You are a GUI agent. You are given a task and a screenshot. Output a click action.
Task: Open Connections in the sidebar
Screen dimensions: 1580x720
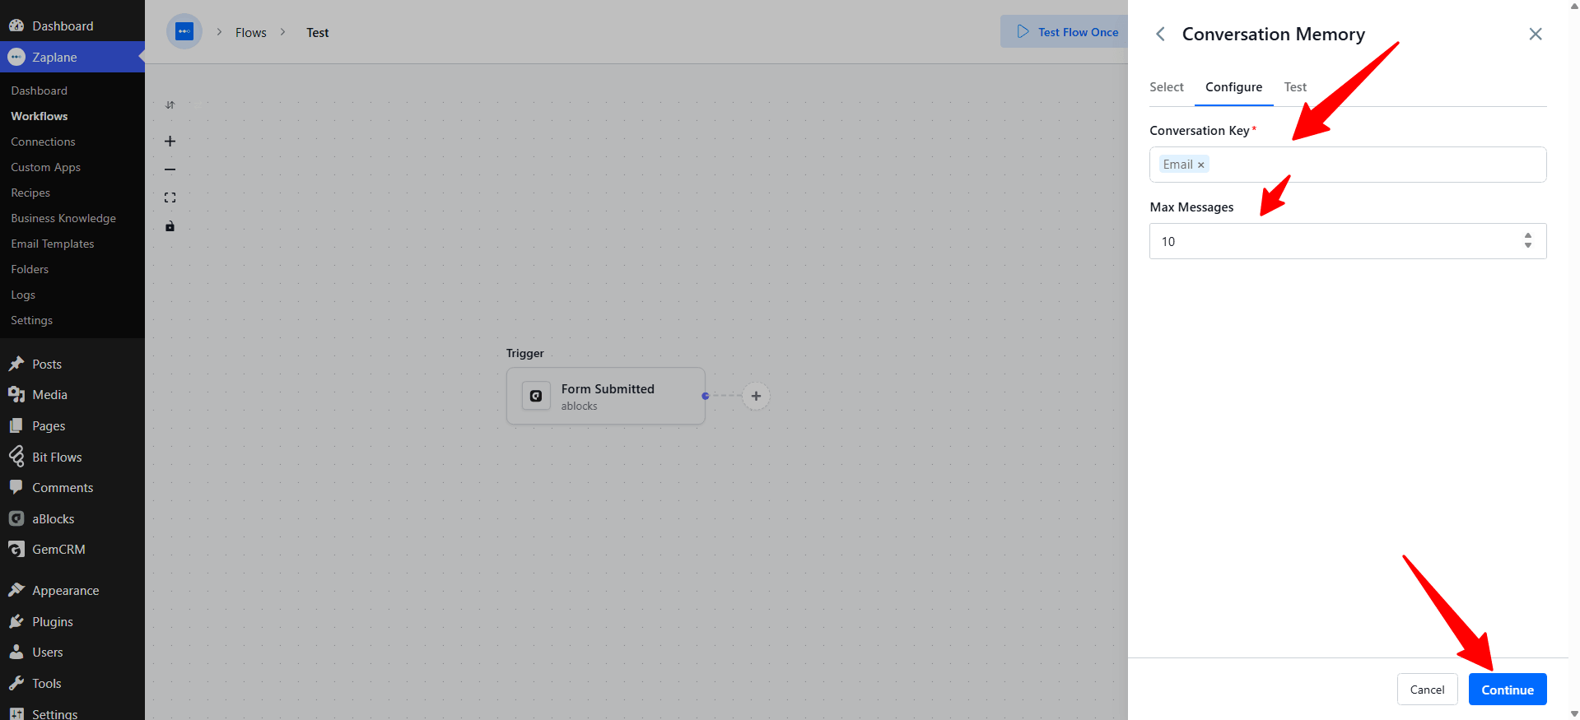click(43, 142)
